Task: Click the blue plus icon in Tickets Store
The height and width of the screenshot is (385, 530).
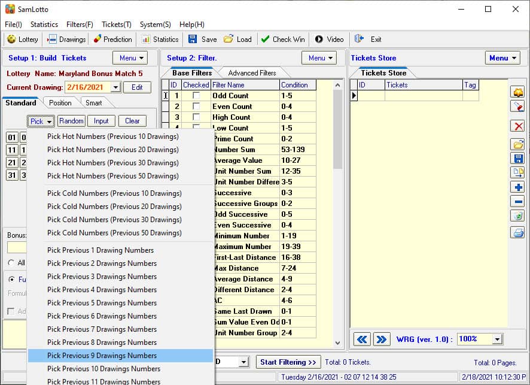Action: tap(518, 187)
